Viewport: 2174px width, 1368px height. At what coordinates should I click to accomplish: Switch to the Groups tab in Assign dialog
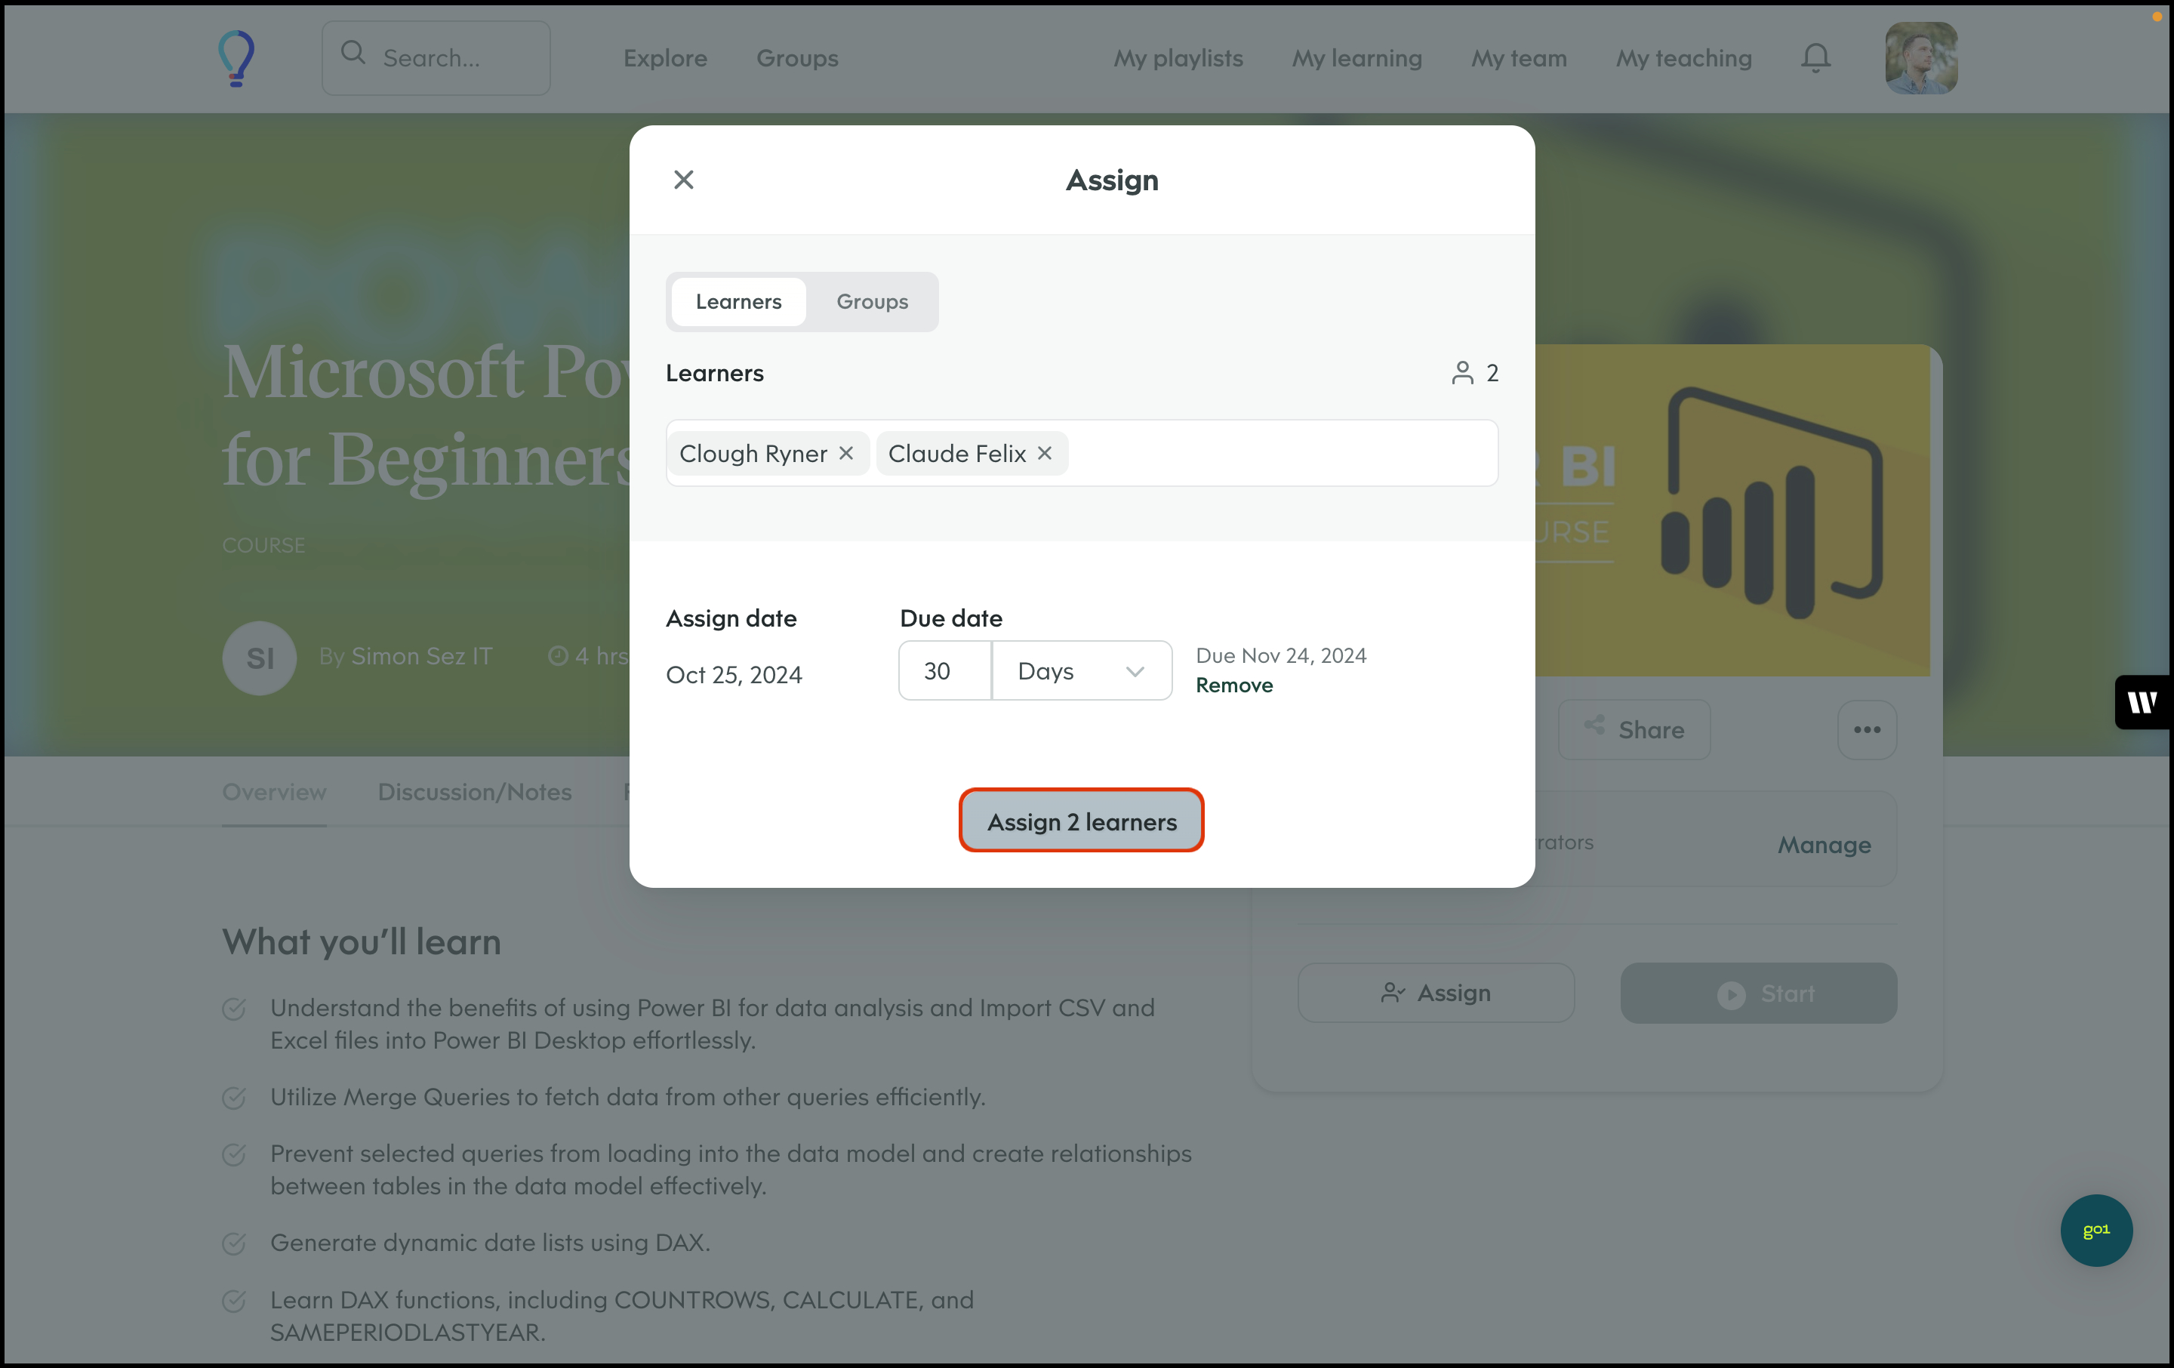(x=871, y=301)
